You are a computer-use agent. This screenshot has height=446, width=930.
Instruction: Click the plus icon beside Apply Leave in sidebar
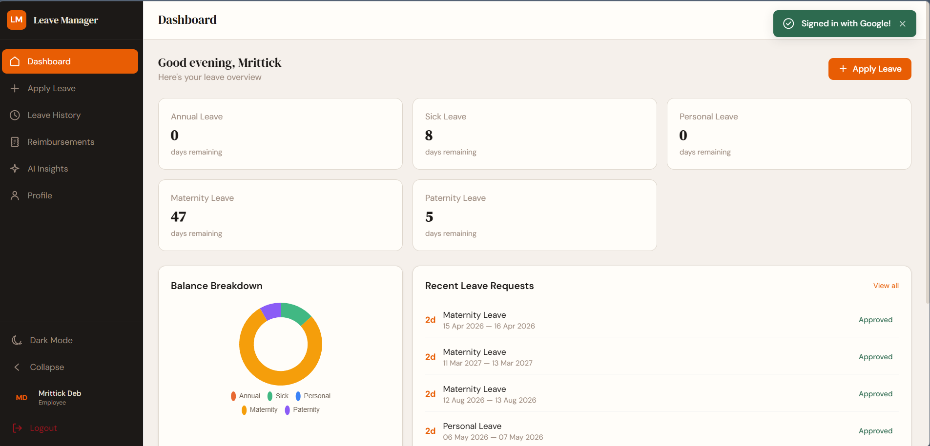[x=15, y=88]
